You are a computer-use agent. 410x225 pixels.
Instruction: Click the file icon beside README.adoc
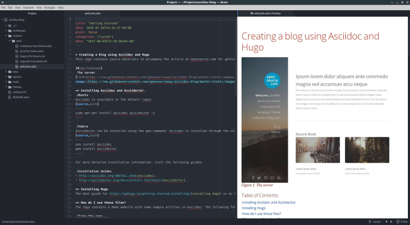click(10, 97)
